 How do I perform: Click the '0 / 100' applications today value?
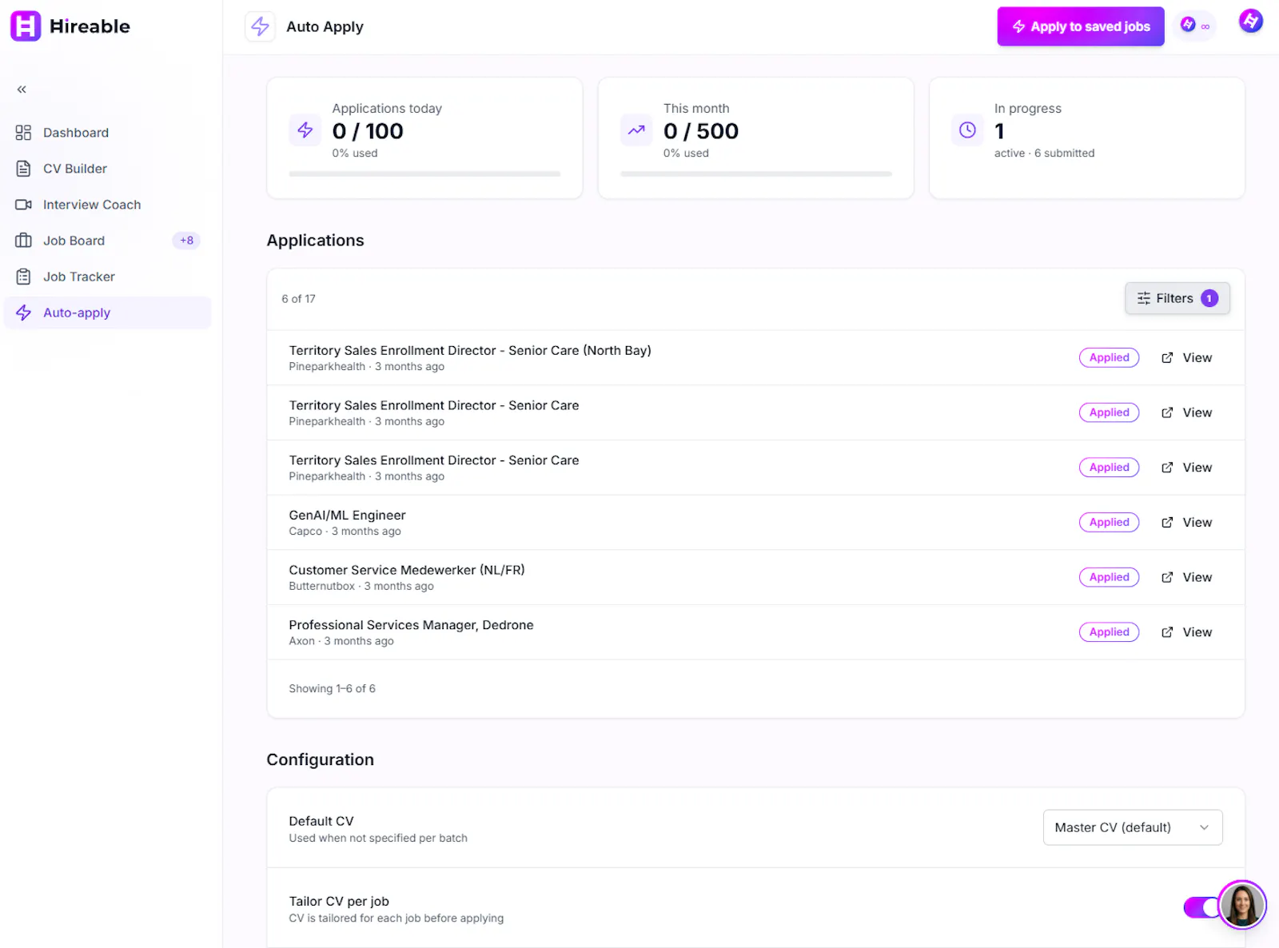click(x=368, y=131)
